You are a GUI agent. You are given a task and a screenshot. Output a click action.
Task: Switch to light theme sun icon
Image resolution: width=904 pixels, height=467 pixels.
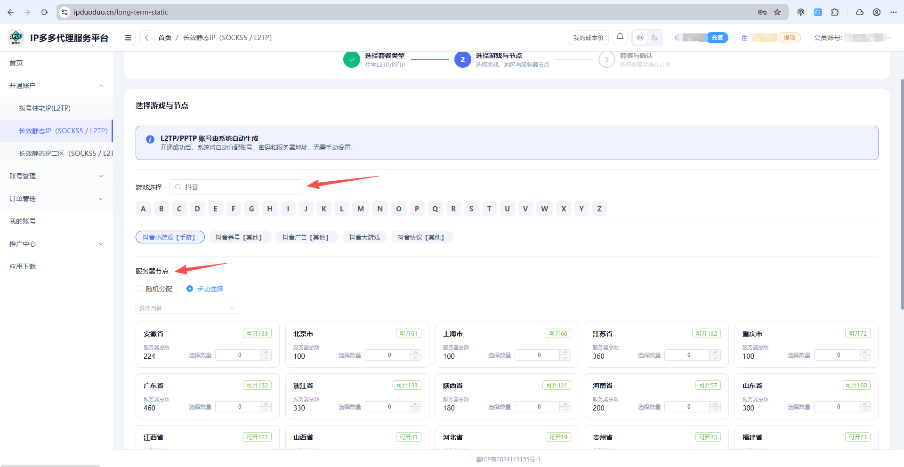click(640, 38)
